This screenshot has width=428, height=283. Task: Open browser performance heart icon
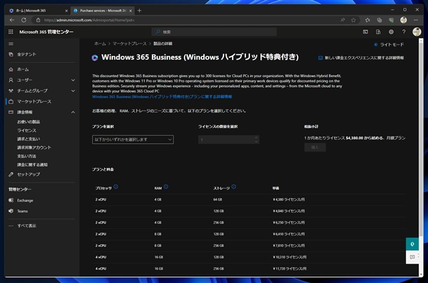point(391,20)
